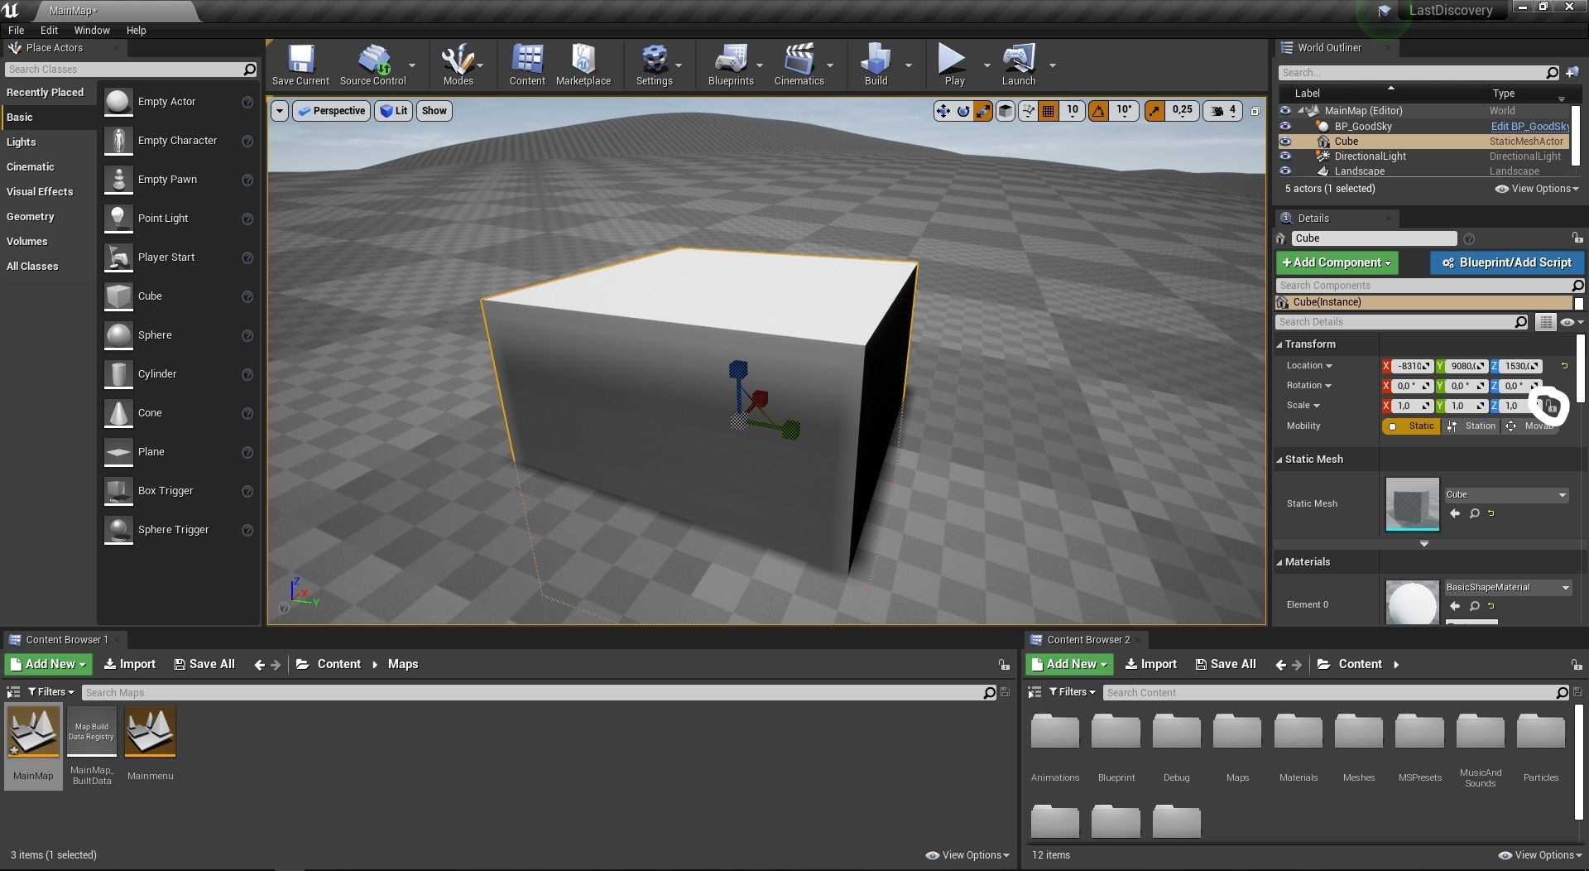Collapse the Materials section
1589x871 pixels.
(x=1279, y=563)
